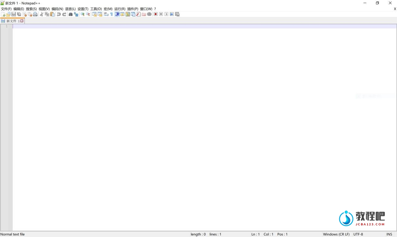Open the 编辑(E) menu
Viewport: 397px width, 237px height.
[19, 9]
